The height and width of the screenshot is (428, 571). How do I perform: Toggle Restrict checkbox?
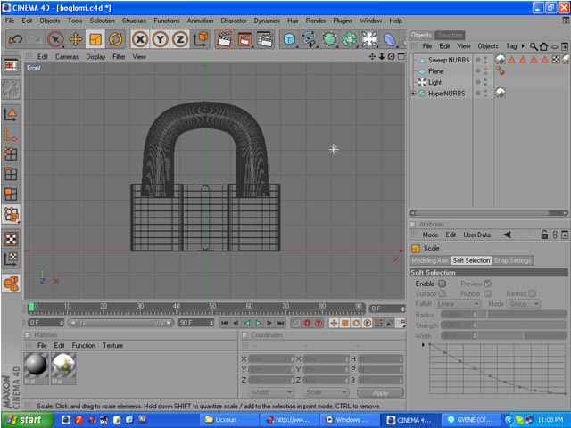click(x=532, y=293)
